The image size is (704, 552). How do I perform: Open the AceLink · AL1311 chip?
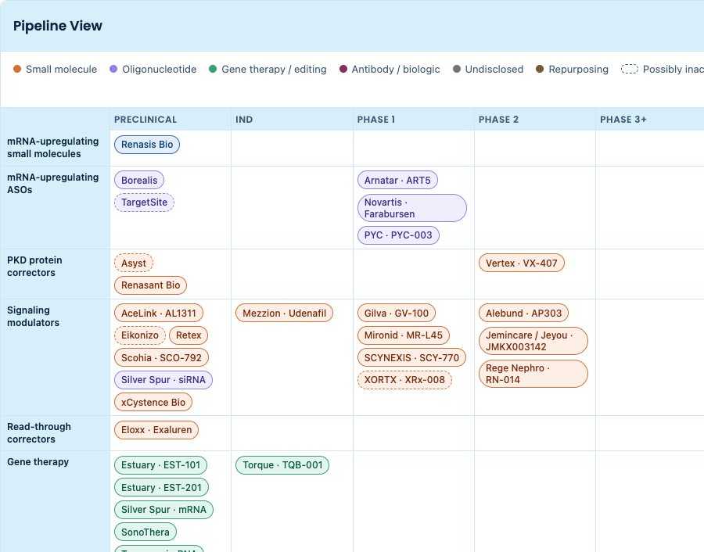(159, 314)
